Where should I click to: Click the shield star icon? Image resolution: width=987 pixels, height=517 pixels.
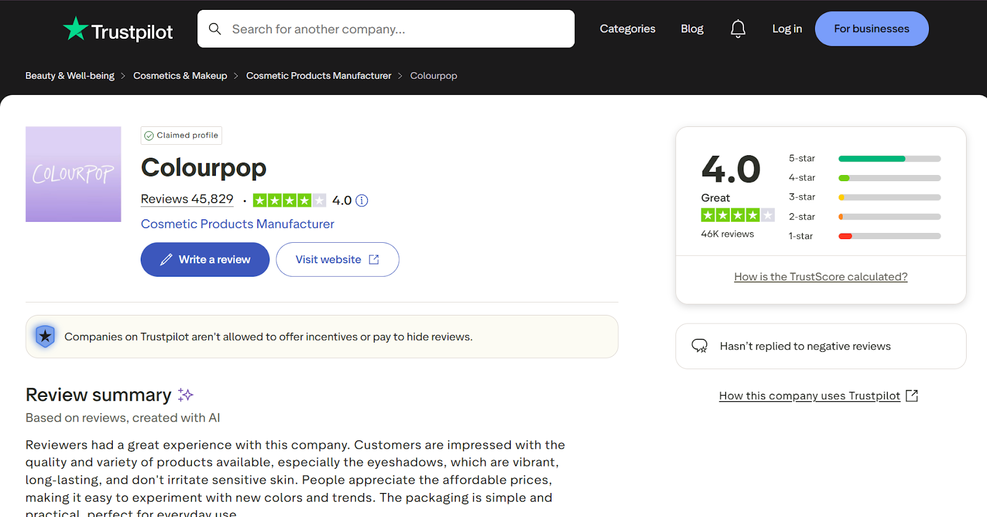(x=45, y=336)
